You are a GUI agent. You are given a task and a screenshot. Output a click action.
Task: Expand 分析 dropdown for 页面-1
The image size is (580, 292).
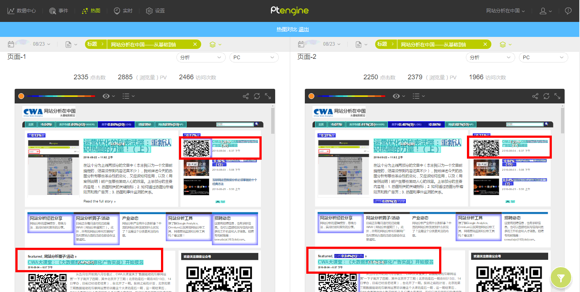point(201,57)
